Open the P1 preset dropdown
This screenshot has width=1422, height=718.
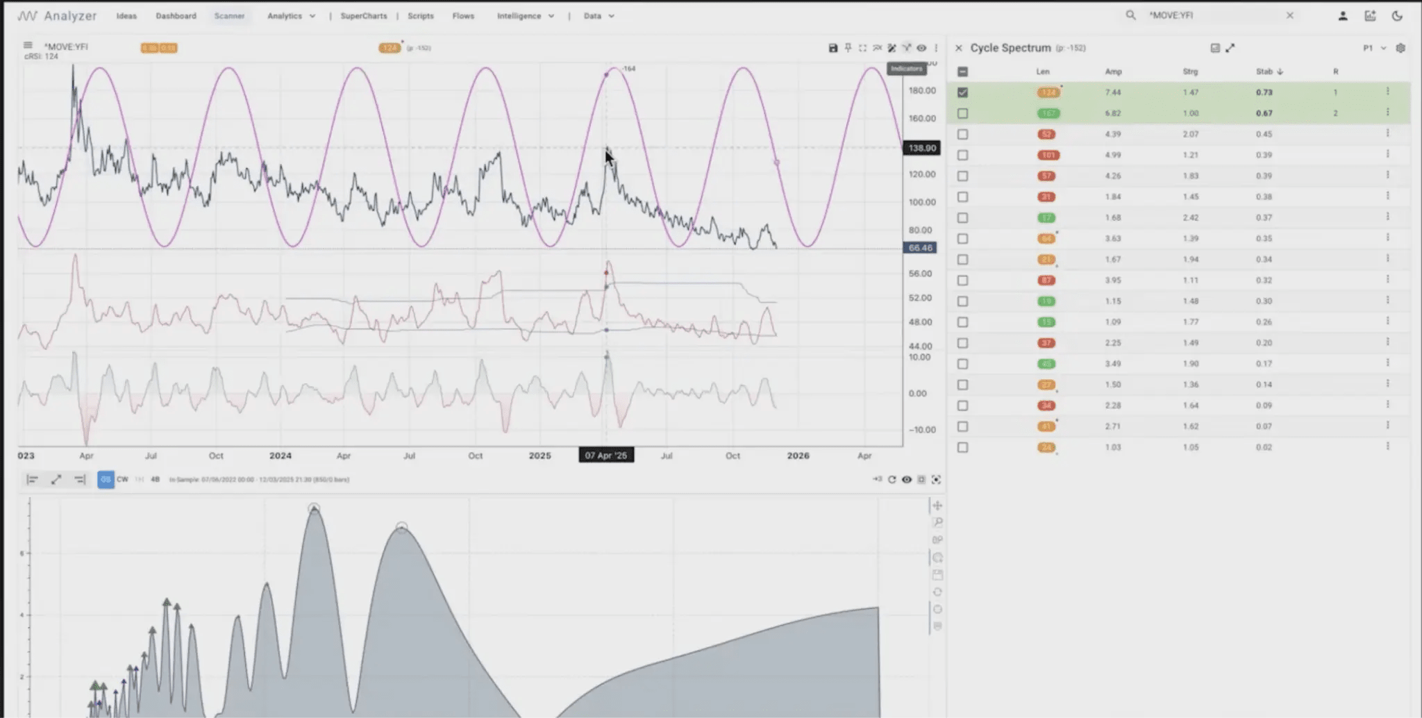(1374, 48)
